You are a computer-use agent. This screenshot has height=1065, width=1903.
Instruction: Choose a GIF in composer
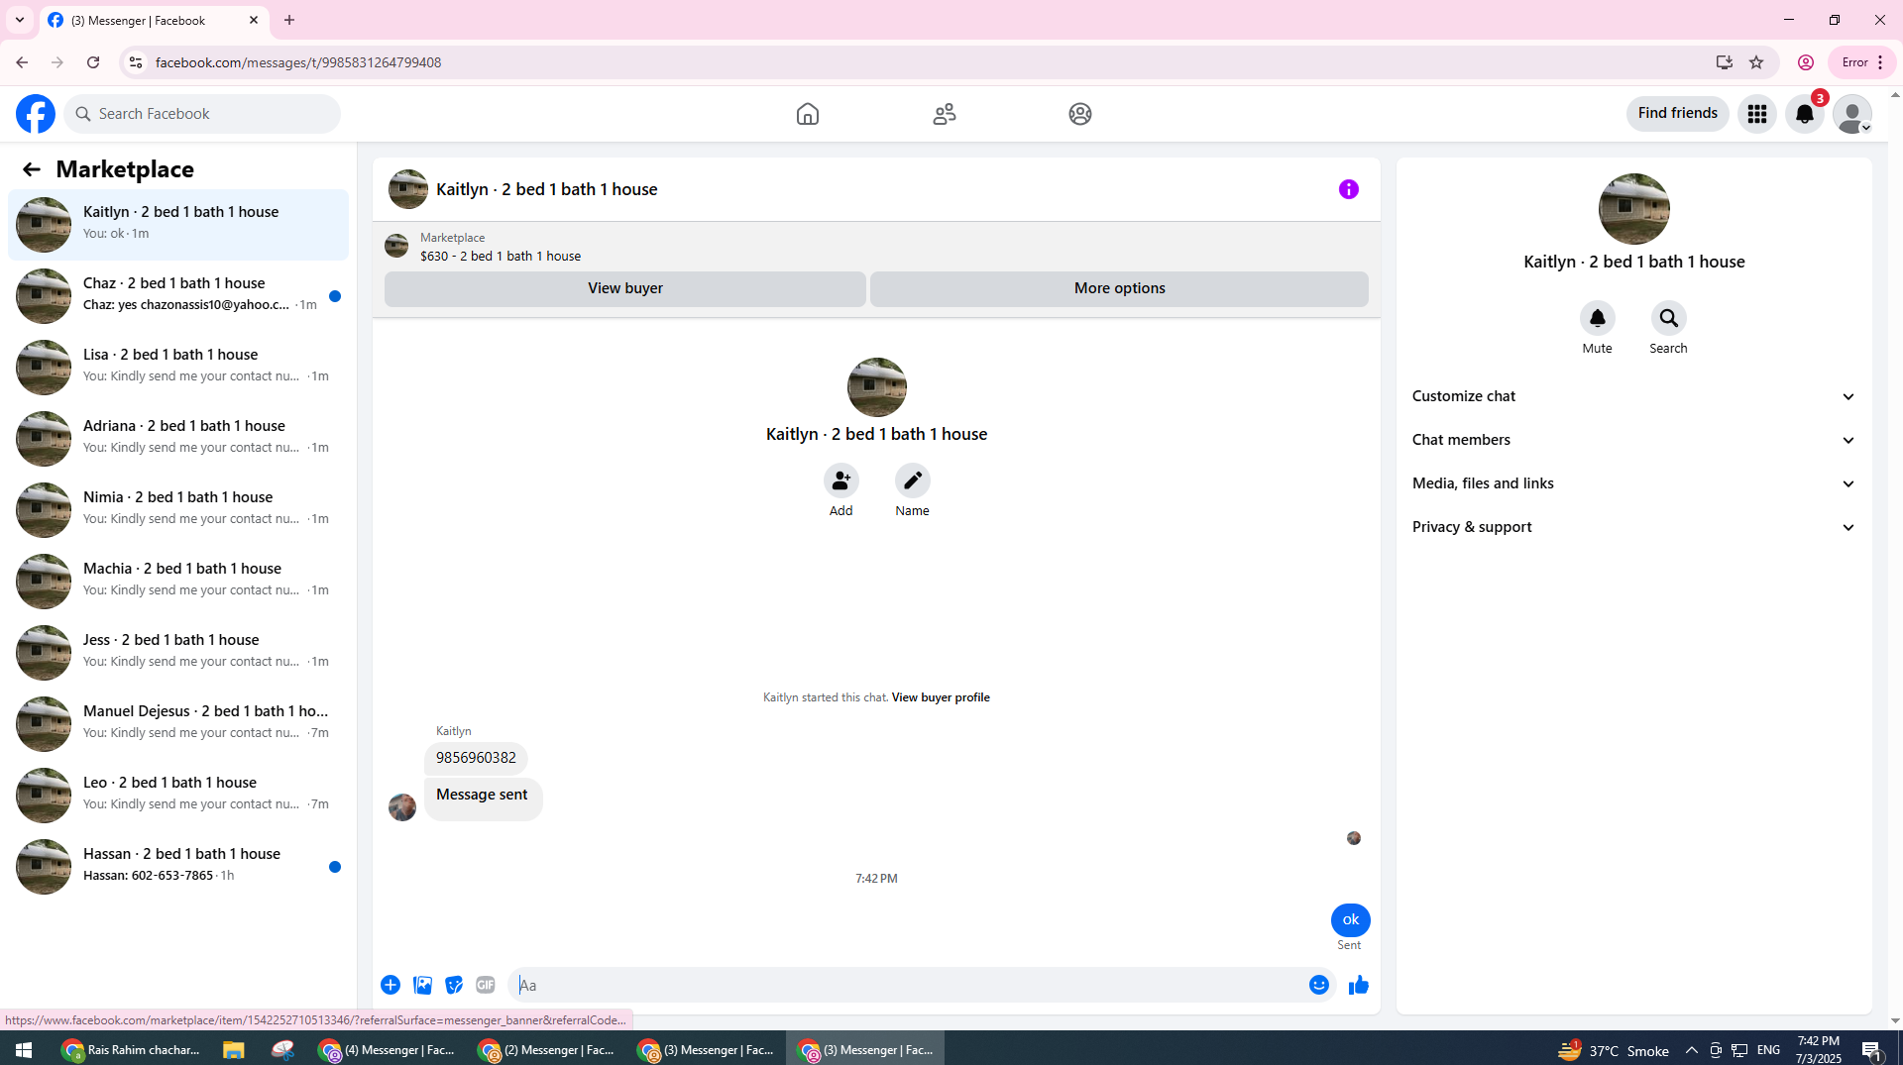486,985
